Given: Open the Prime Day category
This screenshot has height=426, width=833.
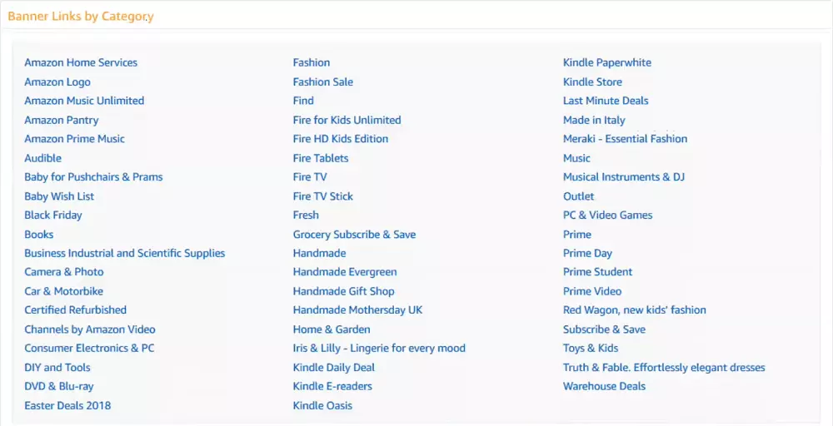Looking at the screenshot, I should 587,253.
